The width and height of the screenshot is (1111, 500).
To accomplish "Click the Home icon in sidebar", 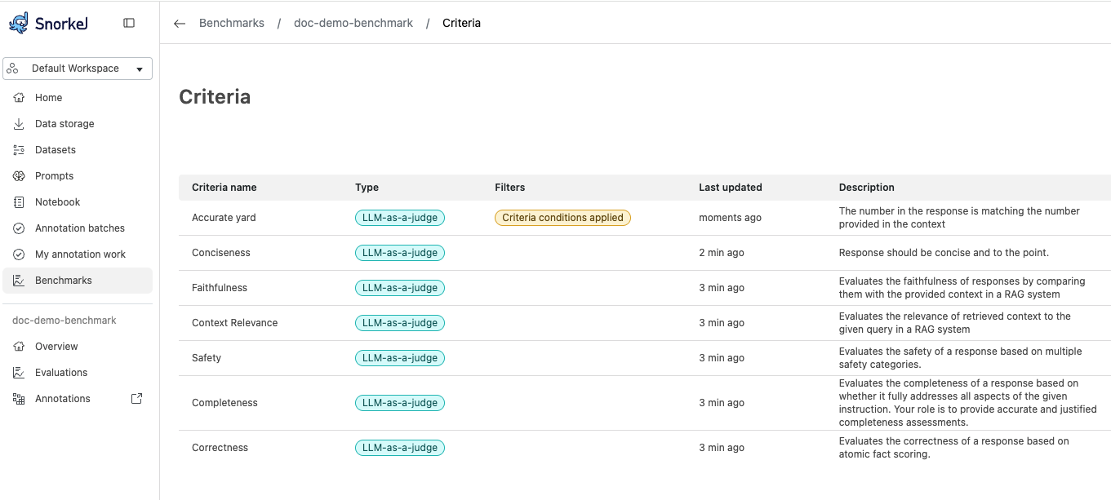I will pyautogui.click(x=19, y=98).
